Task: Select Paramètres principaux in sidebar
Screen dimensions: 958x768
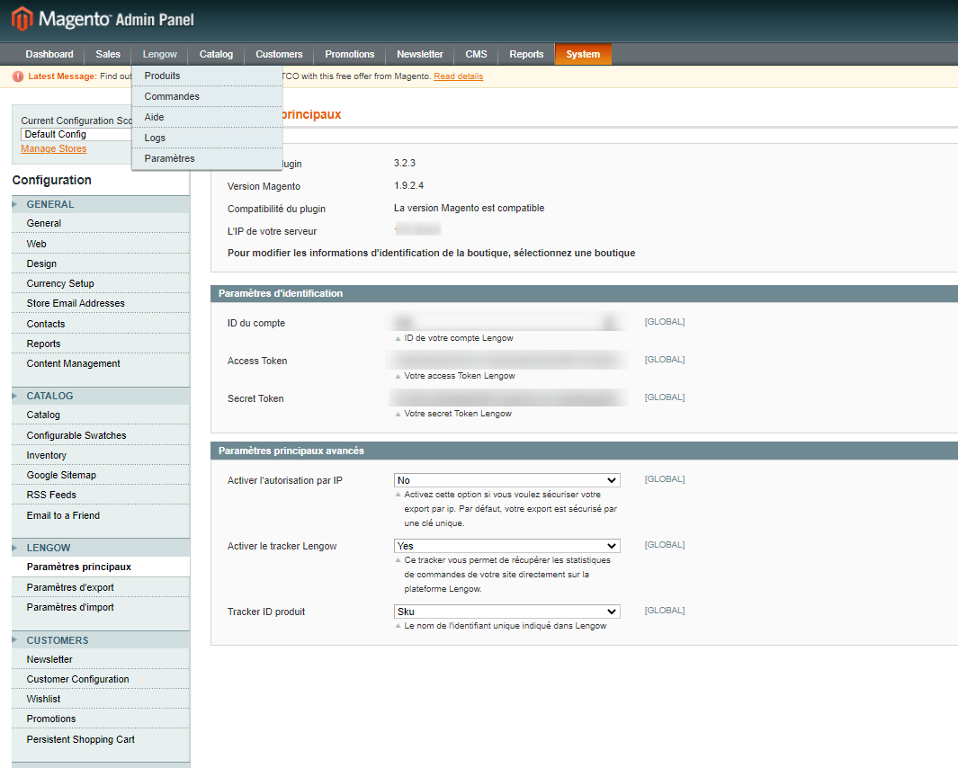Action: (101, 567)
